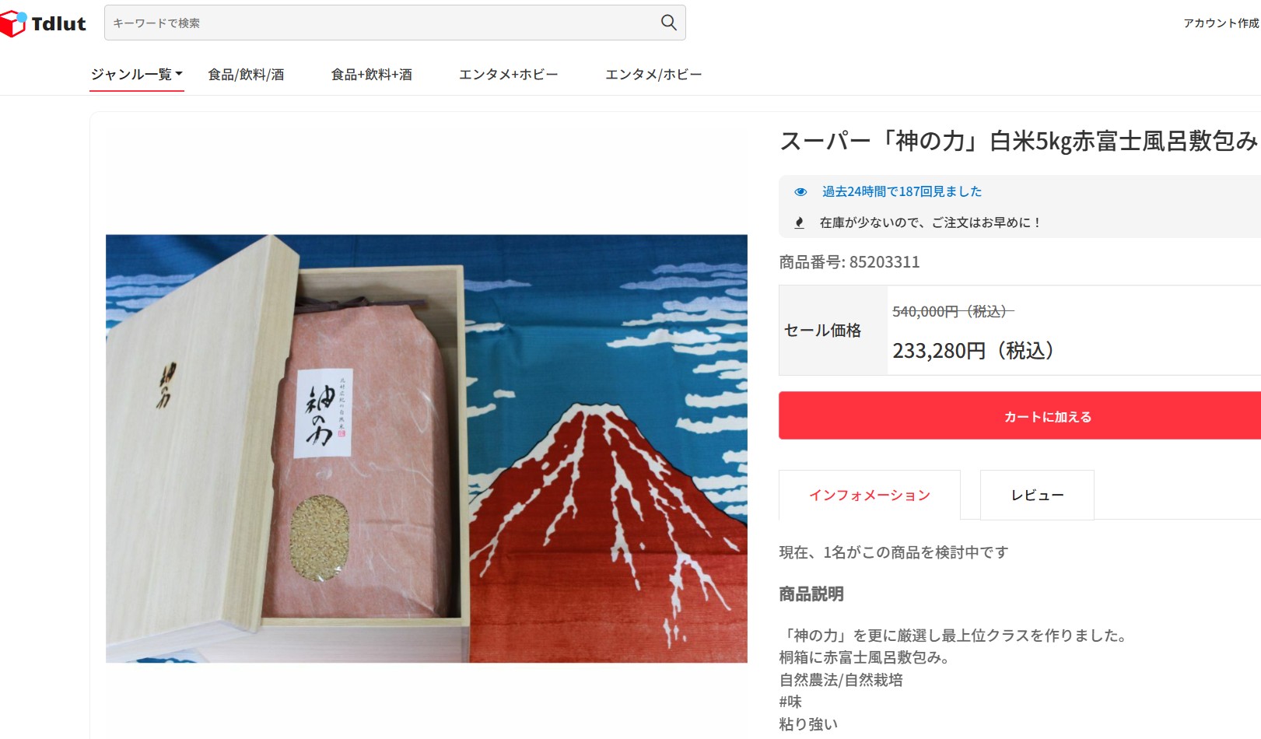The image size is (1261, 739).
Task: Open the 食品+飲料+酒 category
Action: (x=372, y=75)
